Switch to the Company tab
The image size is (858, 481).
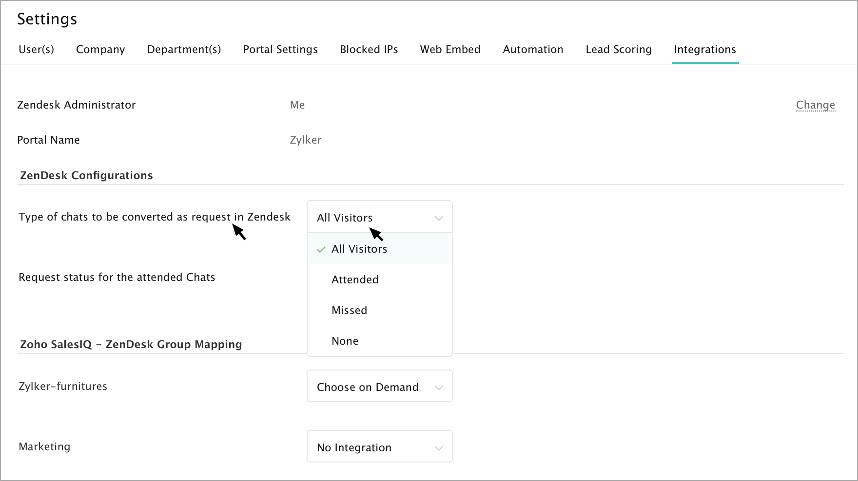(100, 50)
